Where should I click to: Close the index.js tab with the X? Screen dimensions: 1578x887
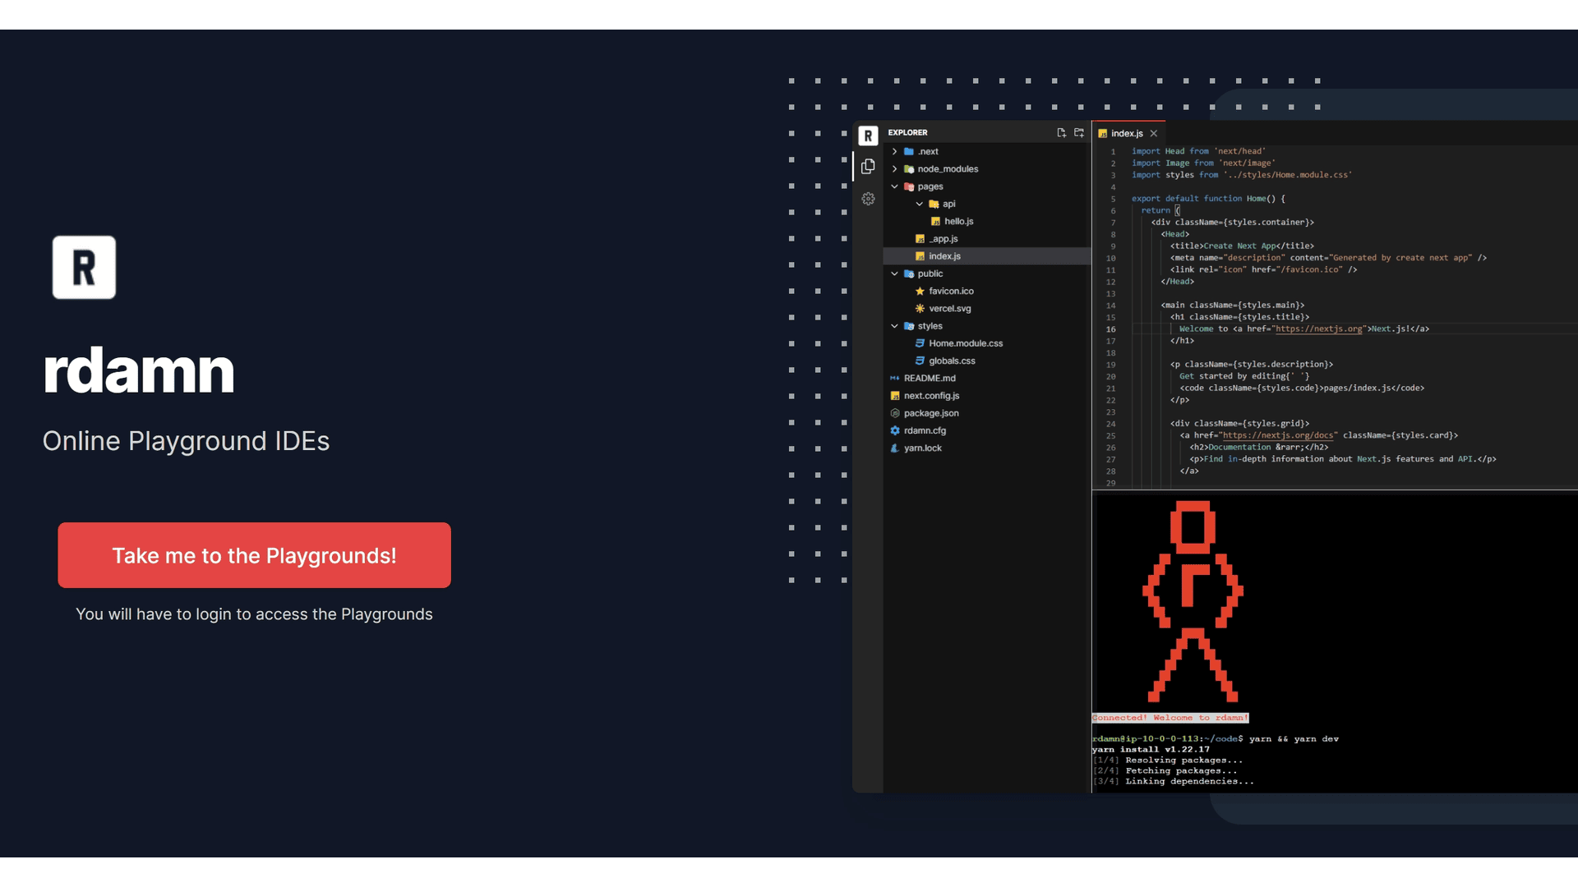click(1154, 133)
